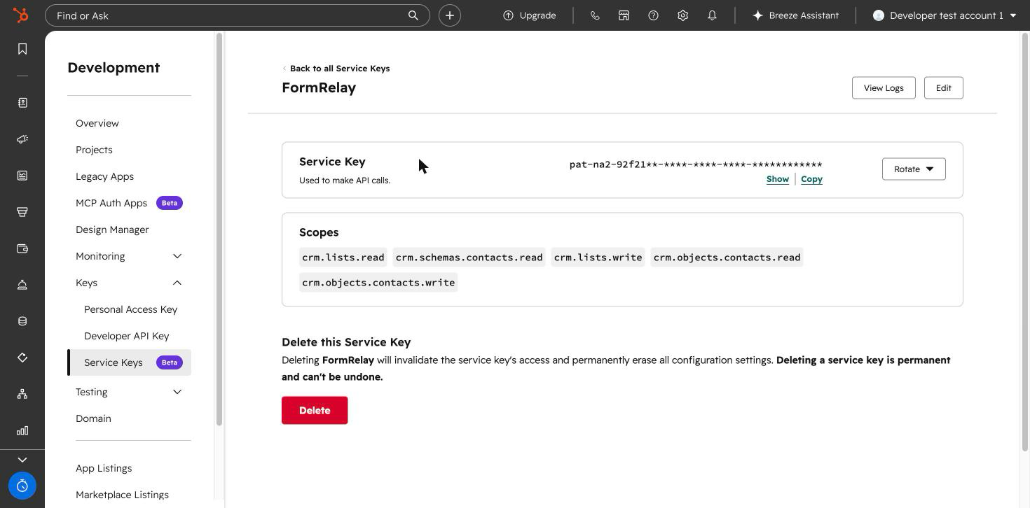
Task: Click the search magnifier icon
Action: (413, 15)
